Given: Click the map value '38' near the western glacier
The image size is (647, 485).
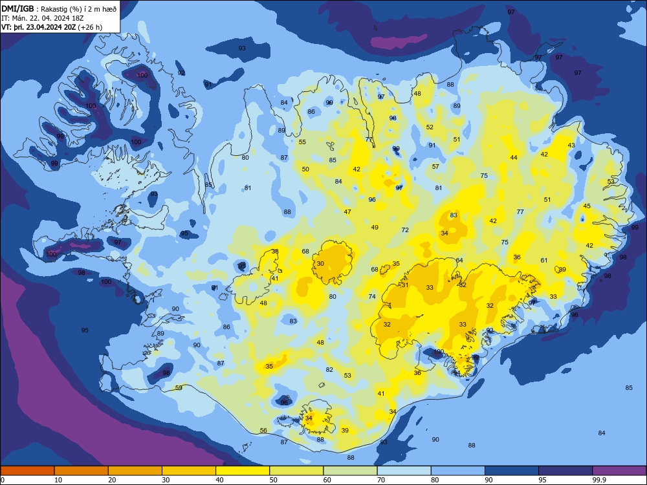Looking at the screenshot, I should click(x=275, y=251).
